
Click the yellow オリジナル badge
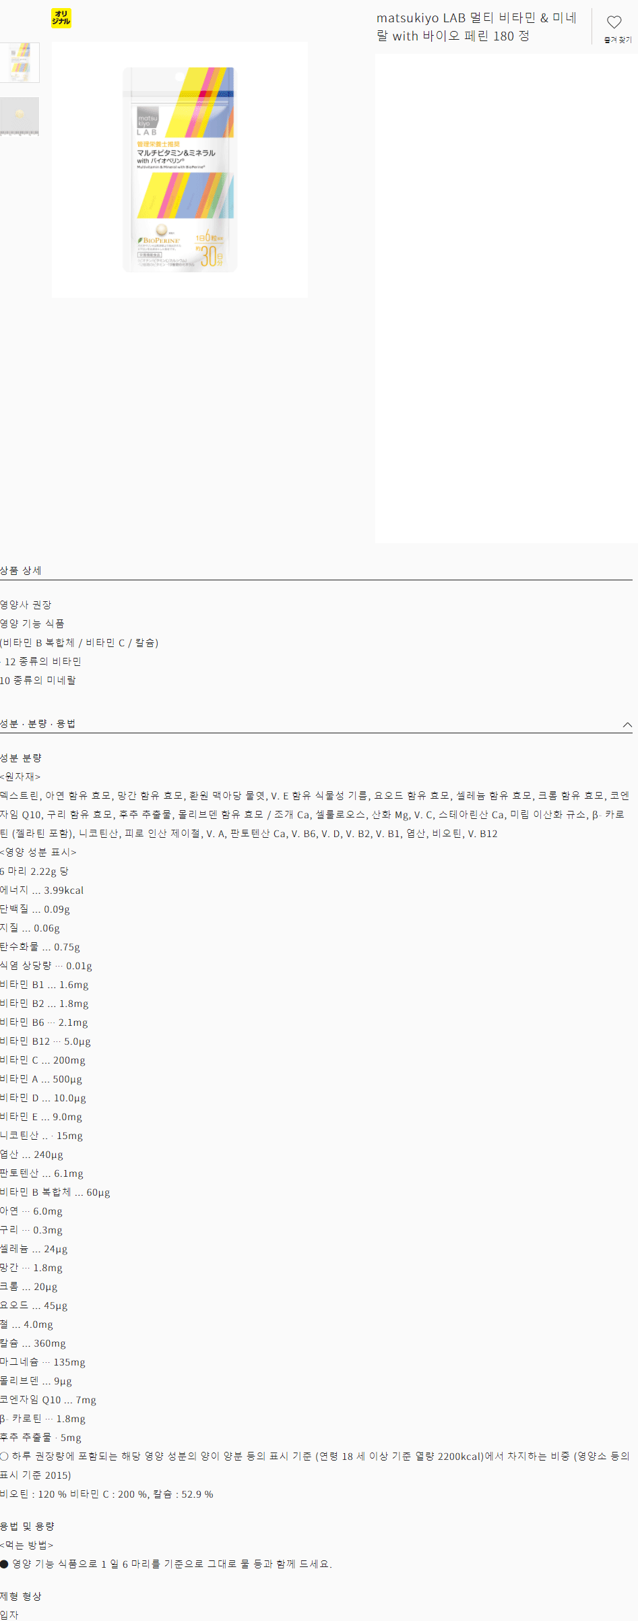(x=61, y=18)
